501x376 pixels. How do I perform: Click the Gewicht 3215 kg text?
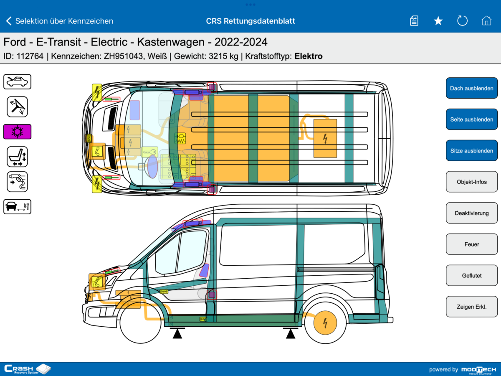click(207, 56)
